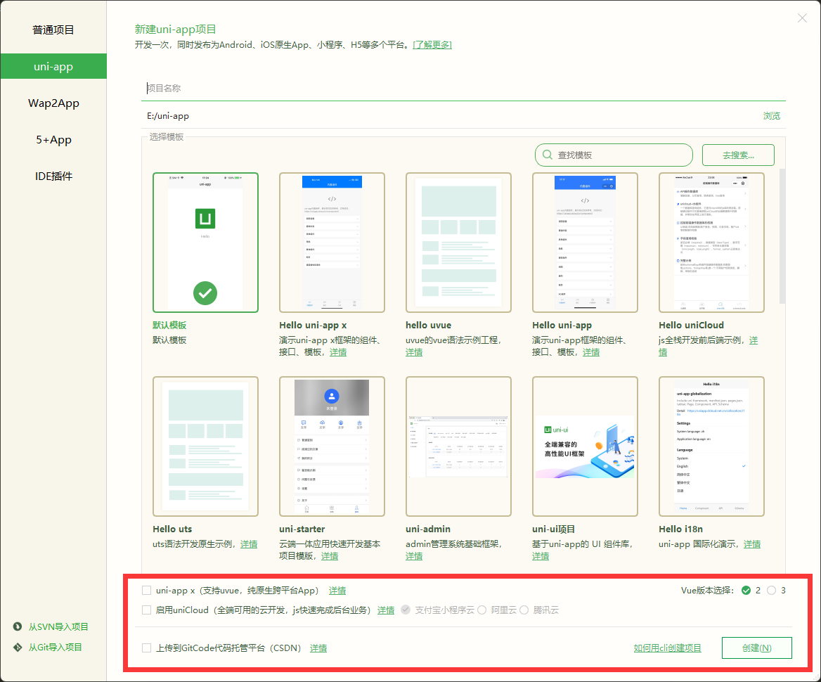Screen dimensions: 821x682
Task: Open the 5+App project section
Action: coord(53,139)
